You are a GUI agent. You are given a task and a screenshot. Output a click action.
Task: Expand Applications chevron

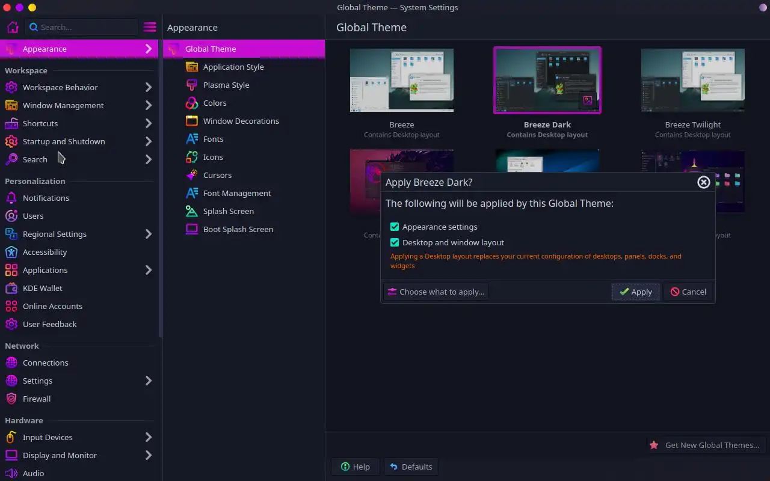click(149, 270)
